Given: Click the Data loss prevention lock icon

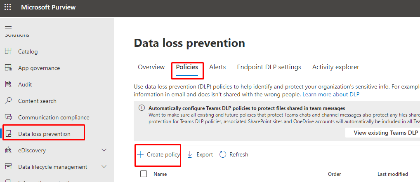Looking at the screenshot, I should pos(9,134).
